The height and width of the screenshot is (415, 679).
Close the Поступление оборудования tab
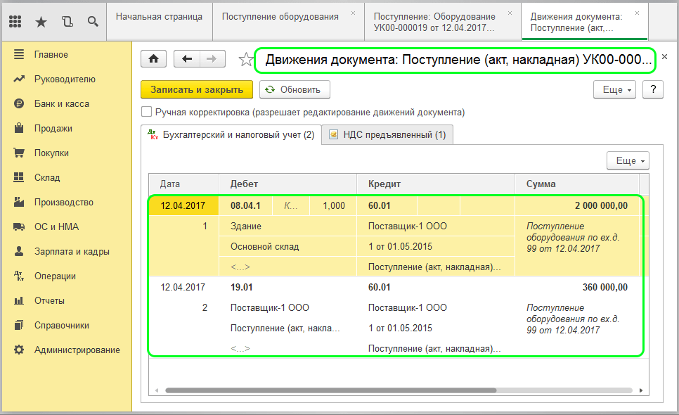tap(354, 13)
